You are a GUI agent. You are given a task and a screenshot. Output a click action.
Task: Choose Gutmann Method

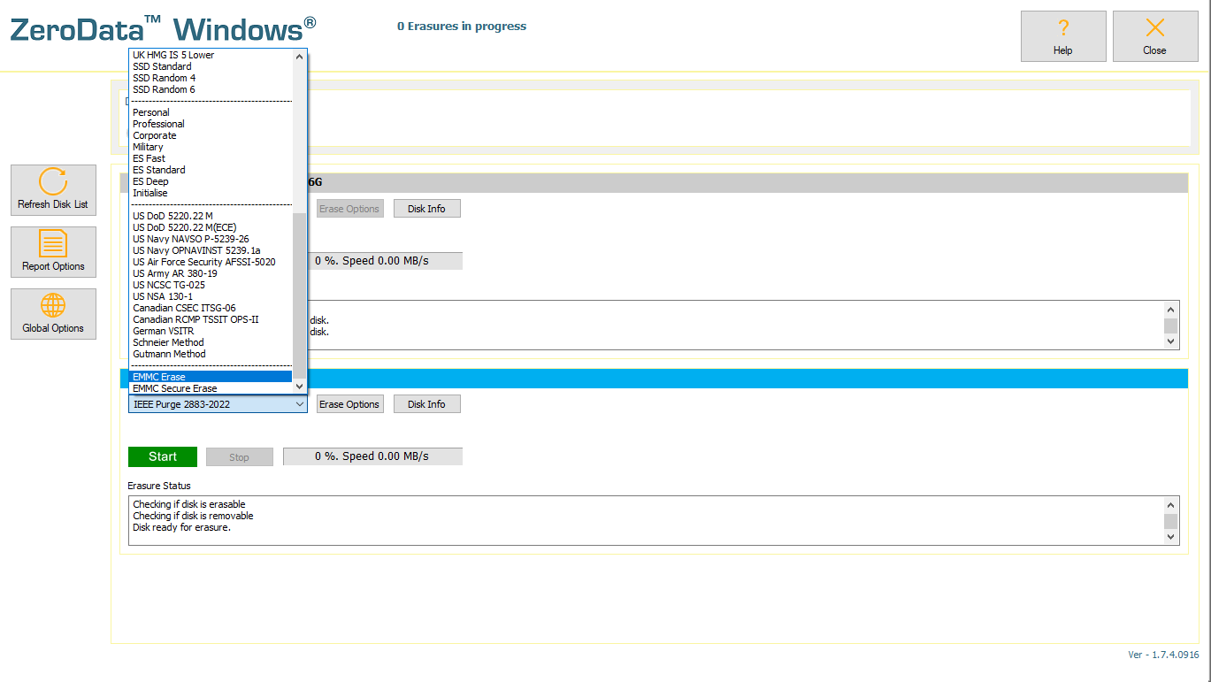point(211,354)
